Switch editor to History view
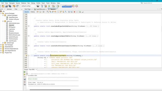 tap(33, 12)
